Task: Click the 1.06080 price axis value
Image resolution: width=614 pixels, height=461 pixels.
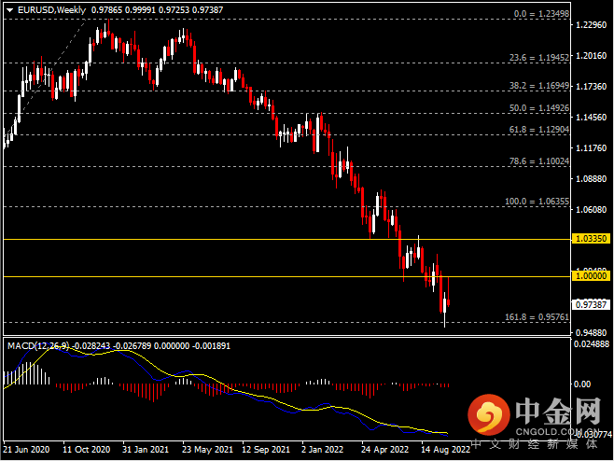Action: pyautogui.click(x=592, y=210)
